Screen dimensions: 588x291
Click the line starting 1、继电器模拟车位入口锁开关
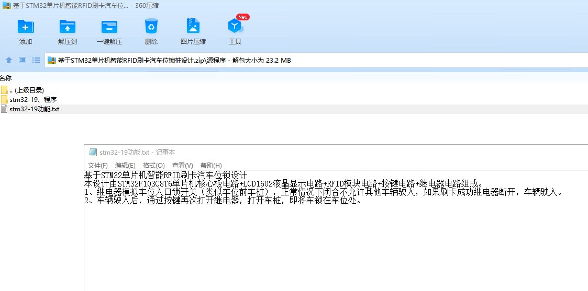(323, 192)
